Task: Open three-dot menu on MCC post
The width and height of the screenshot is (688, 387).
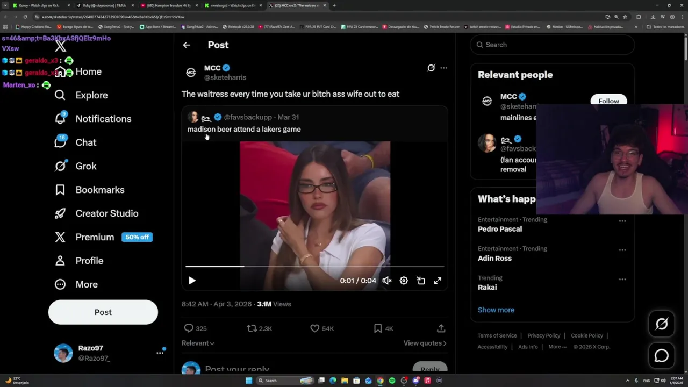Action: click(x=443, y=68)
